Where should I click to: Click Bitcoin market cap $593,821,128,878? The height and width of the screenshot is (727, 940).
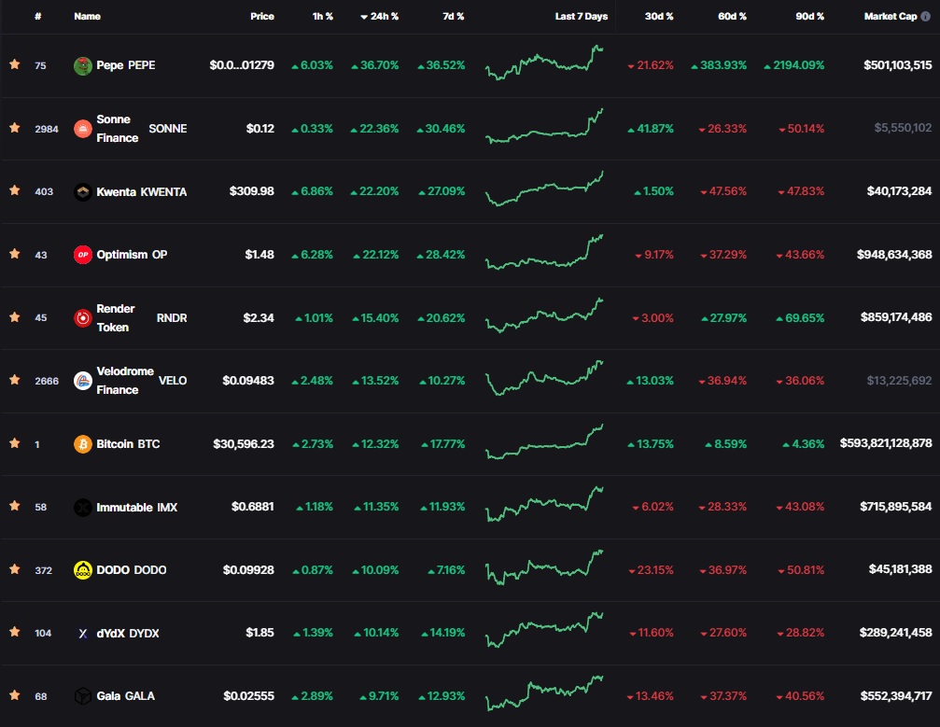click(886, 443)
